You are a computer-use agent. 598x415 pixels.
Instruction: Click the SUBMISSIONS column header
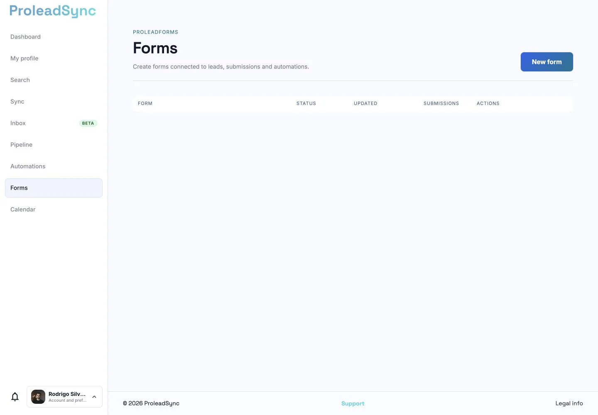[x=441, y=103]
